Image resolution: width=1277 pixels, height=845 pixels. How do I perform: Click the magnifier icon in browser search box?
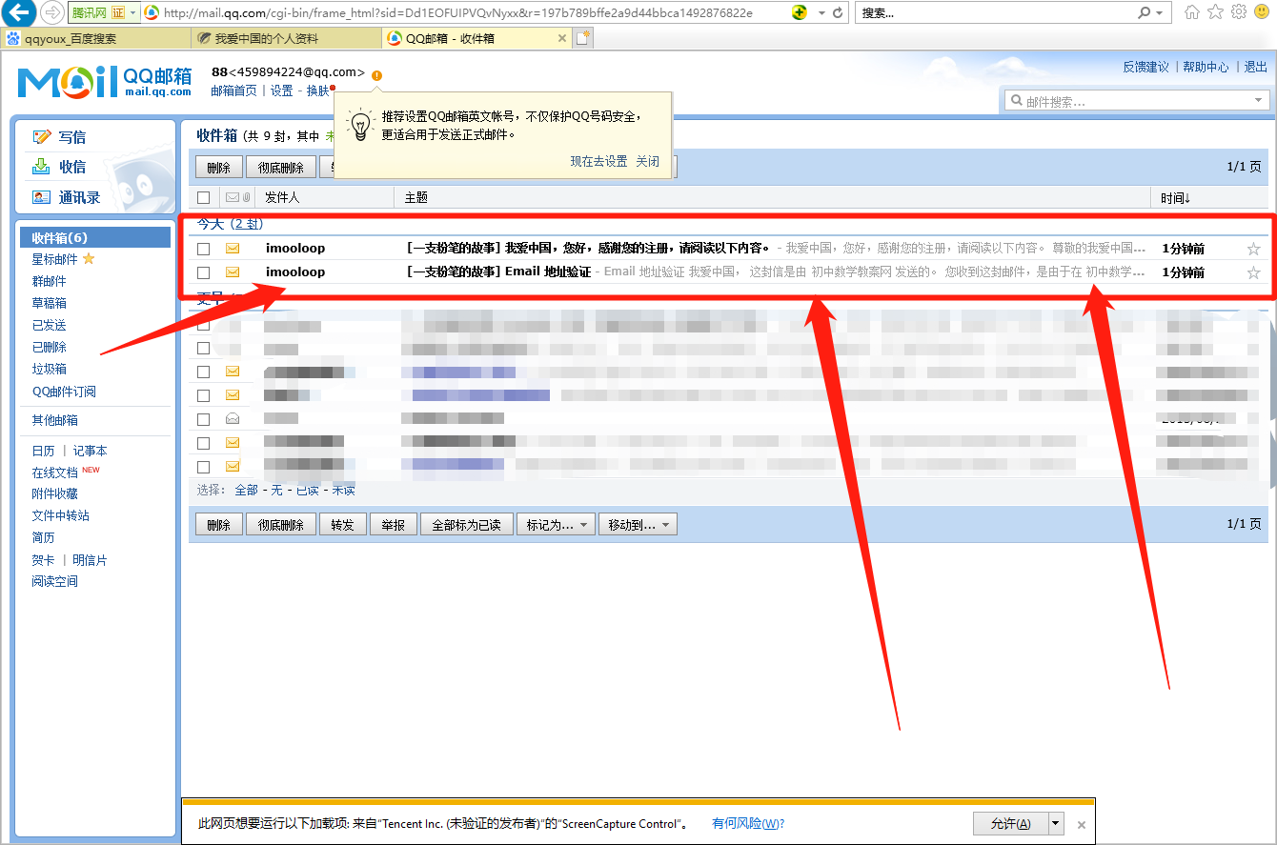(1144, 13)
